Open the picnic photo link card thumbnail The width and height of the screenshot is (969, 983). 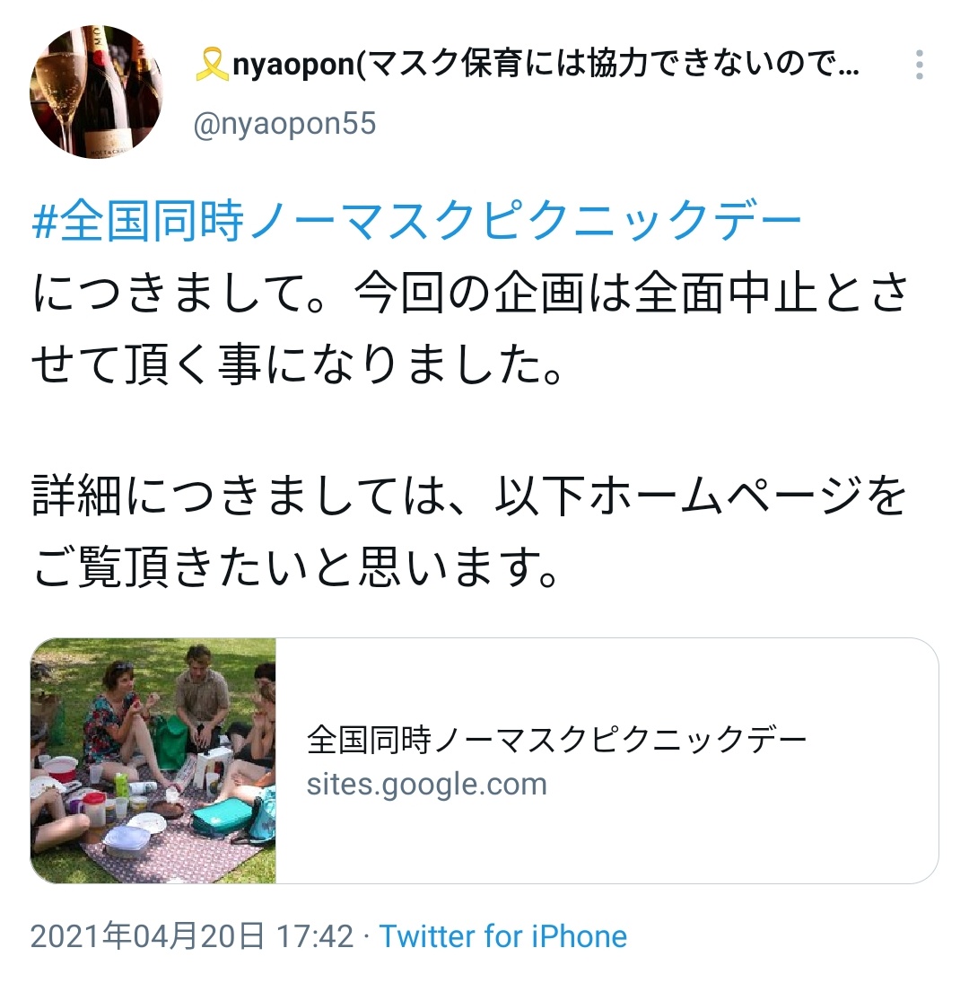(153, 760)
